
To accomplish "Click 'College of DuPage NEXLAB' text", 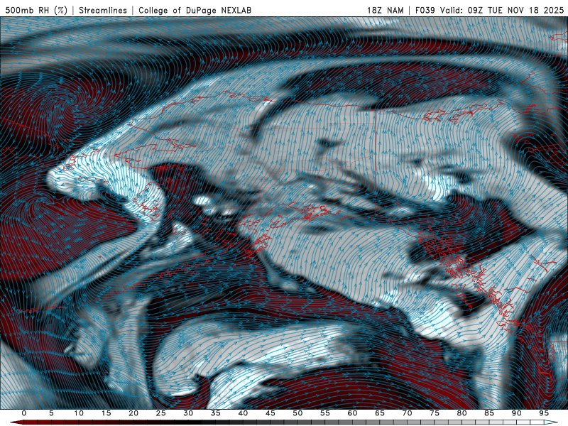I will [195, 10].
